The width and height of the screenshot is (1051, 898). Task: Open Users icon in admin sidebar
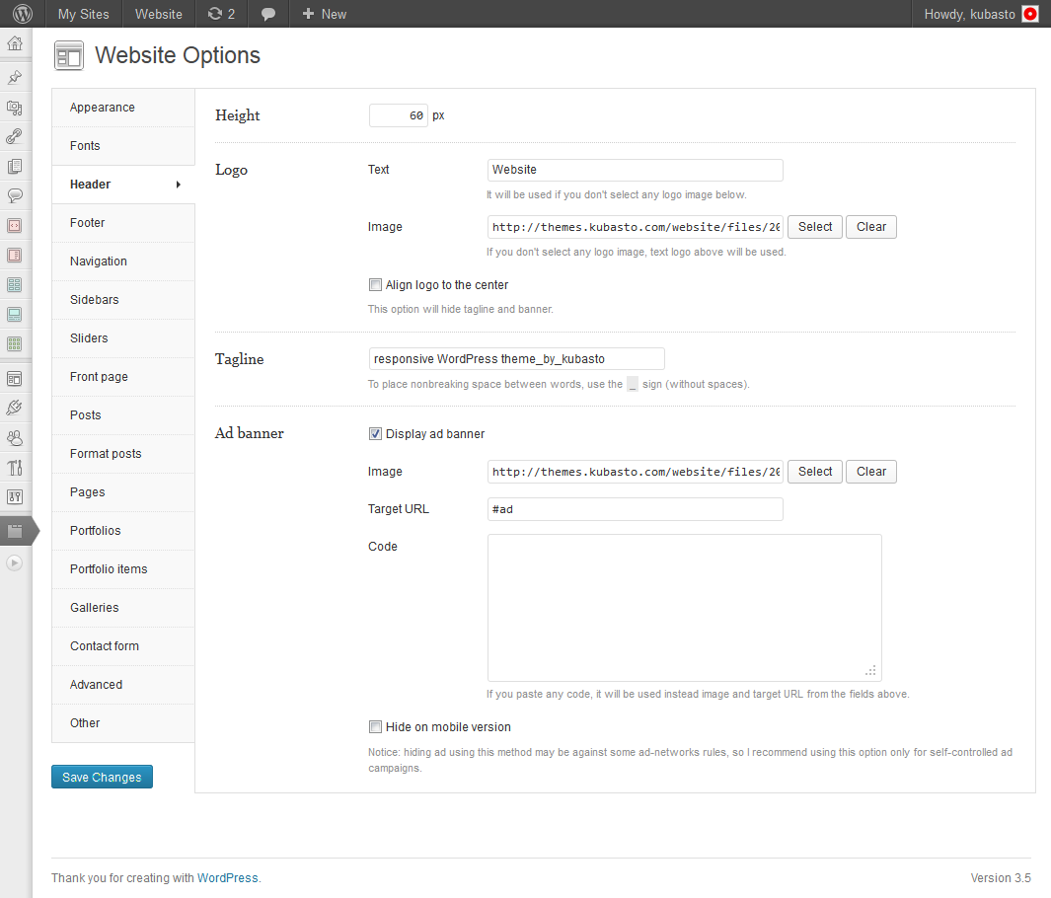15,437
